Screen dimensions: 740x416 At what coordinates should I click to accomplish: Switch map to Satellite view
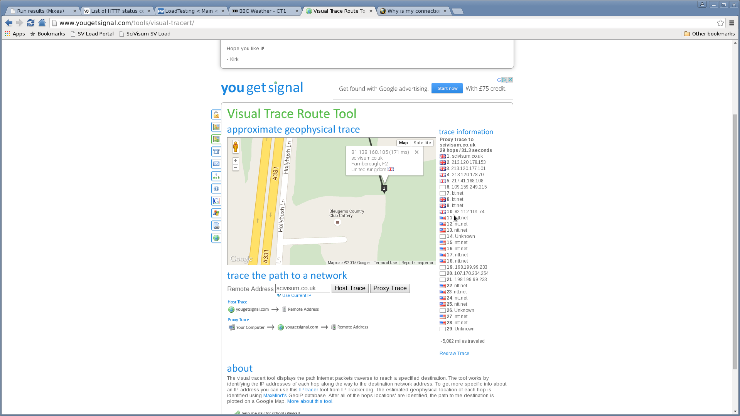(x=422, y=143)
